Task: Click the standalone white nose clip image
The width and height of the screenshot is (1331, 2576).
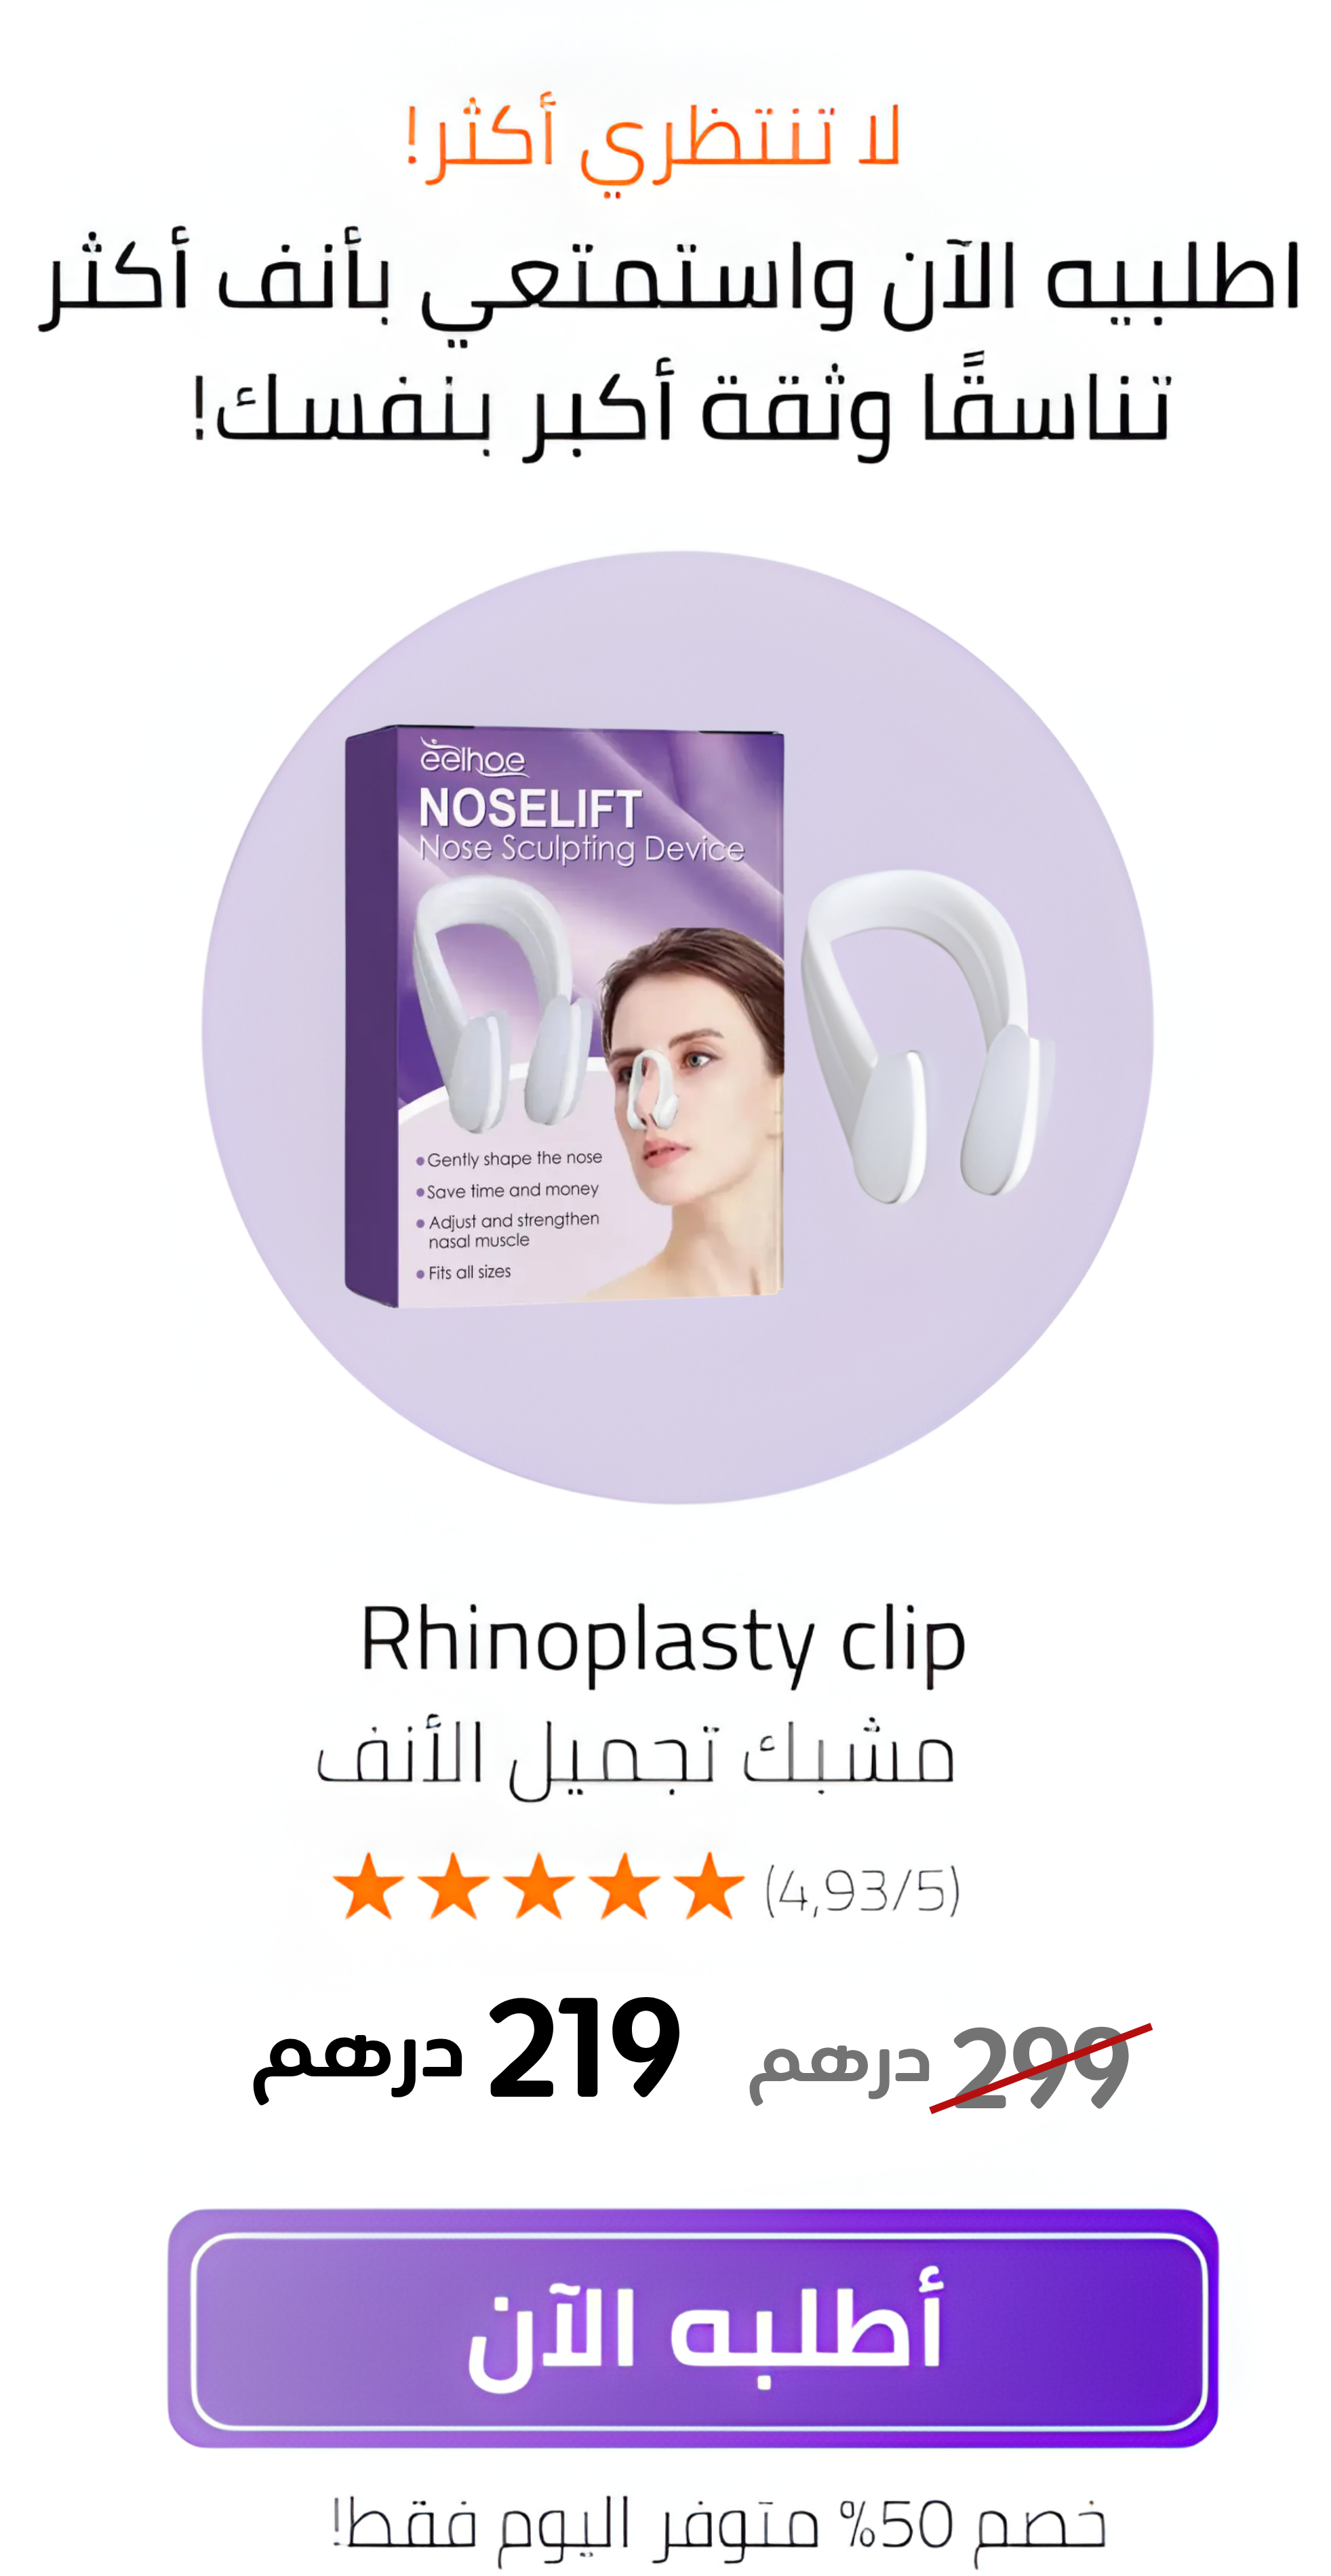Action: (927, 1035)
